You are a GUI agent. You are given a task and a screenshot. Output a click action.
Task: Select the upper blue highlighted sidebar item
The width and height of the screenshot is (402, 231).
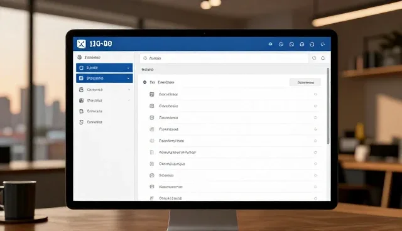point(104,68)
